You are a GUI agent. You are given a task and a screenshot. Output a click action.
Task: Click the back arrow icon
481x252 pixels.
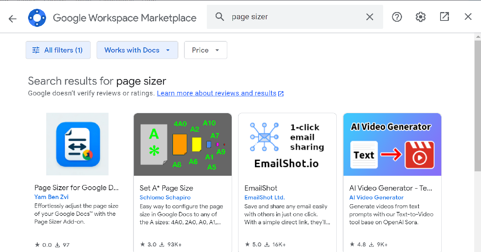(x=12, y=18)
